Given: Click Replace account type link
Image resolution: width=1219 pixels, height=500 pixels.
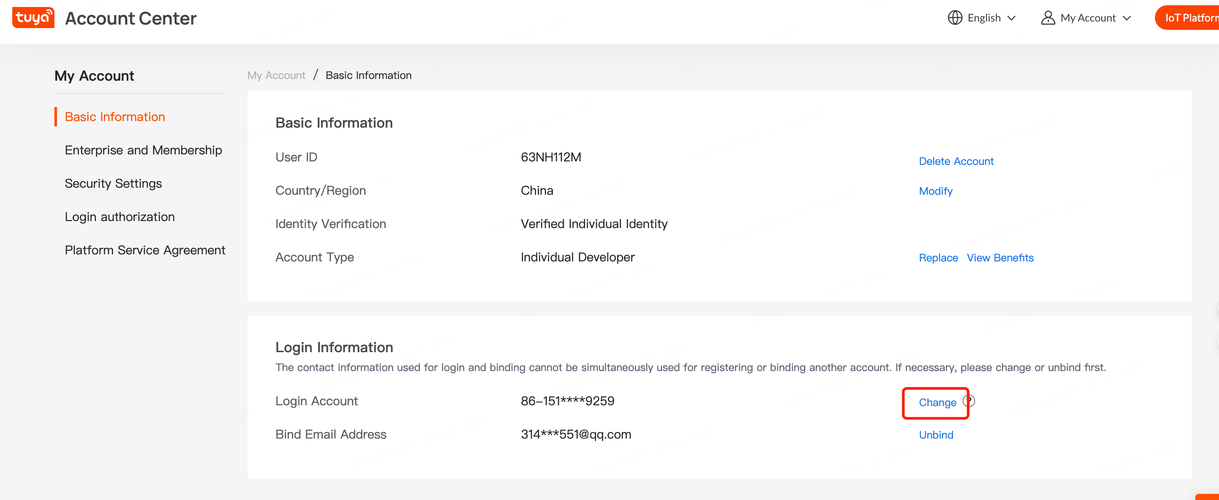Looking at the screenshot, I should [938, 258].
